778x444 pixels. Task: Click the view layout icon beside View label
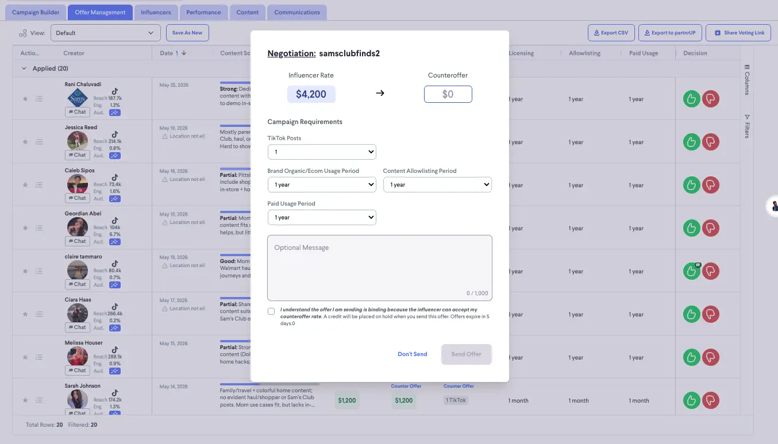point(23,33)
